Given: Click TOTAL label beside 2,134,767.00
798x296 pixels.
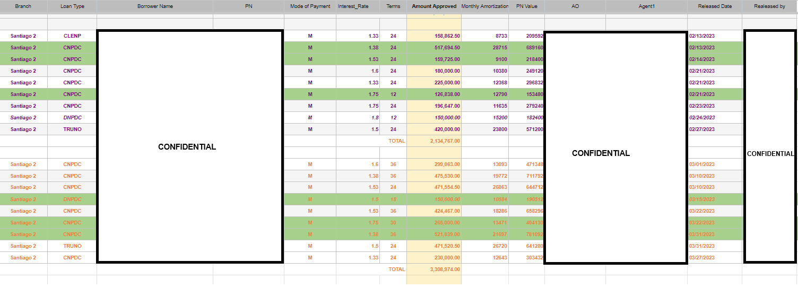Looking at the screenshot, I should click(x=396, y=141).
